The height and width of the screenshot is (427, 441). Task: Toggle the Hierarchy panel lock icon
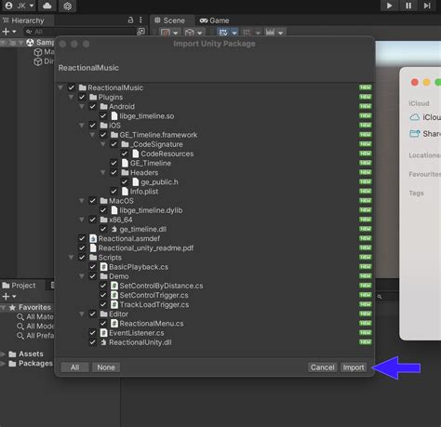click(x=130, y=20)
